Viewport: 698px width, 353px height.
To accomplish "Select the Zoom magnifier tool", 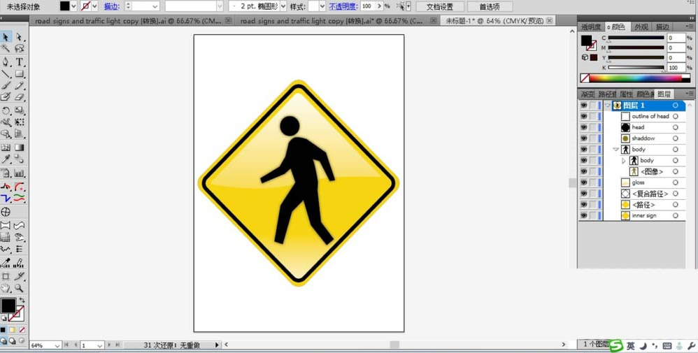I will 19,288.
